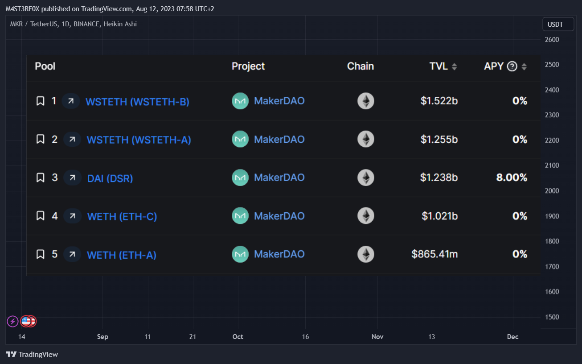The image size is (582, 364).
Task: Click Ethereum chain icon in WSTETH-A row
Action: [366, 139]
